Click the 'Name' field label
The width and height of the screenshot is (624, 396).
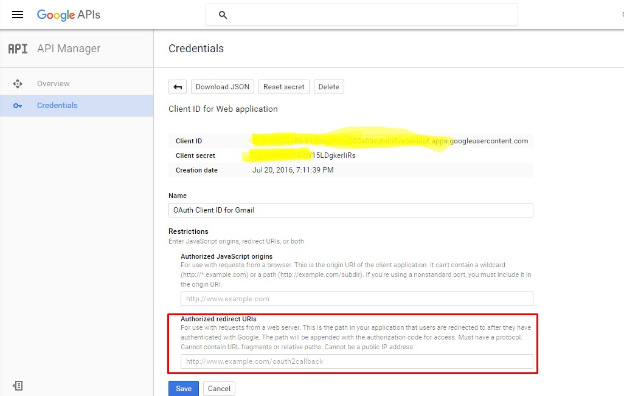click(178, 196)
